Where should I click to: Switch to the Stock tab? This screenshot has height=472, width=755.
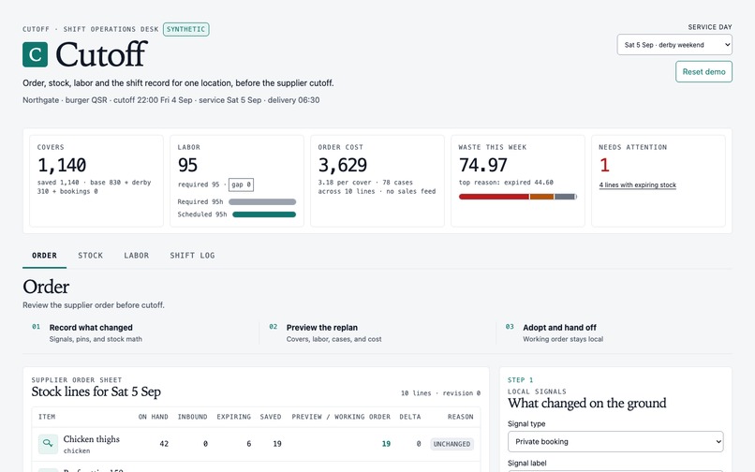coord(91,256)
